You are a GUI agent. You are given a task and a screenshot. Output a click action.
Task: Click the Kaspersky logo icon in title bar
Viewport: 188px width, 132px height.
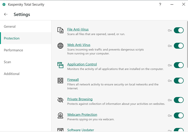[x=4, y=5]
